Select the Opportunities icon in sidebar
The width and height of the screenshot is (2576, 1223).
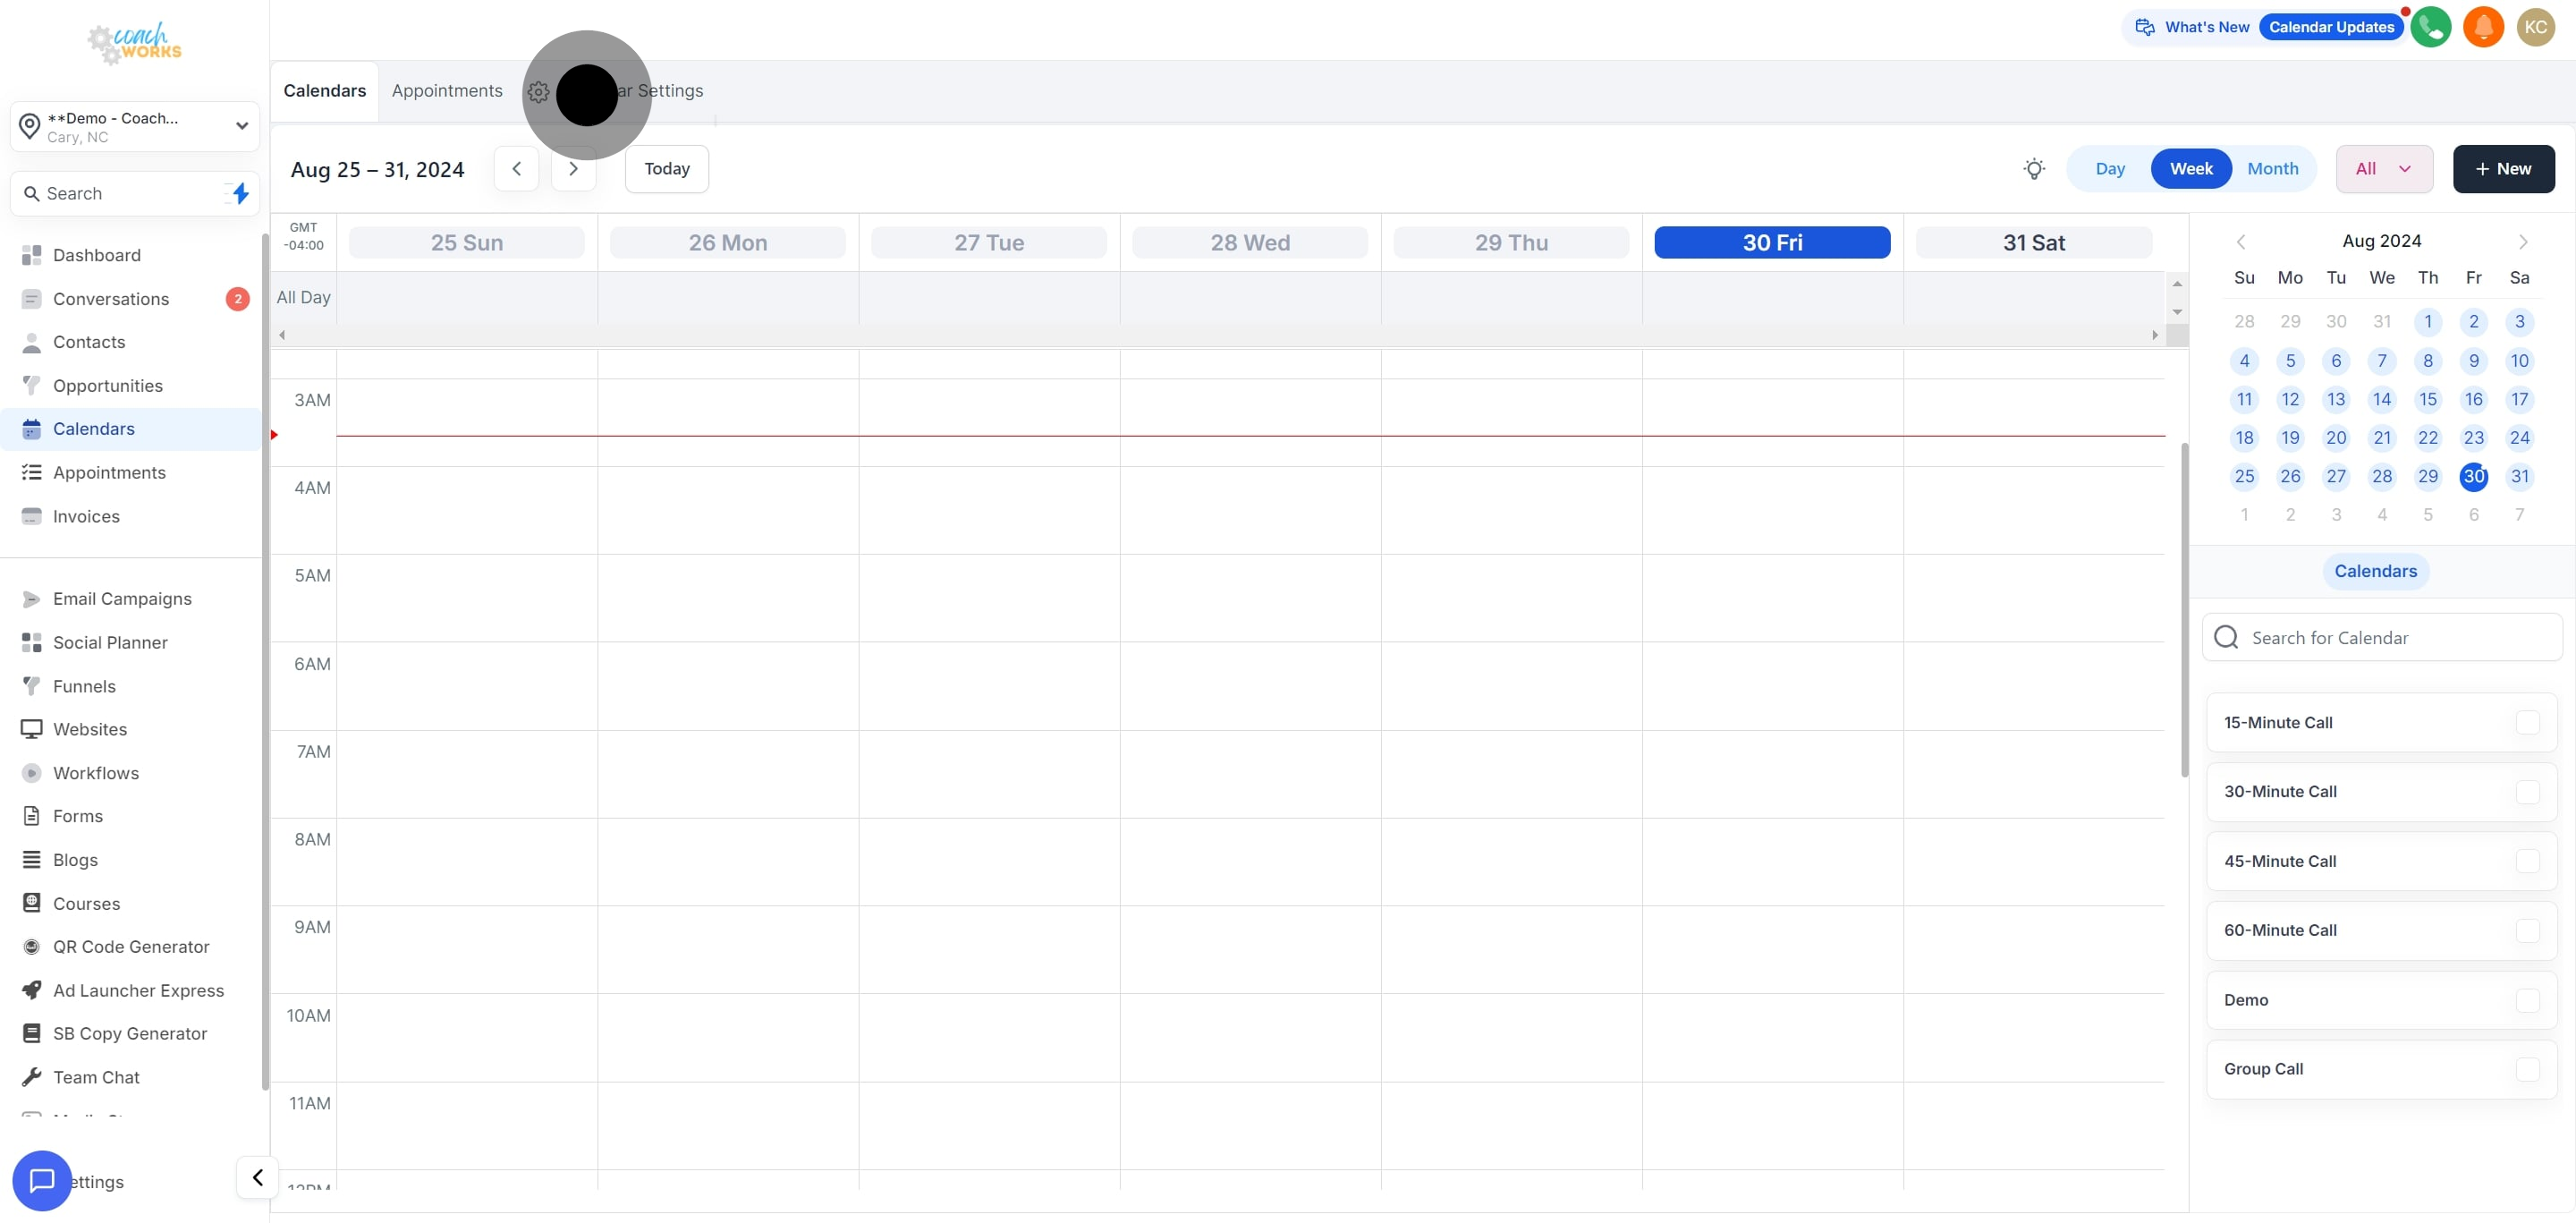click(31, 385)
